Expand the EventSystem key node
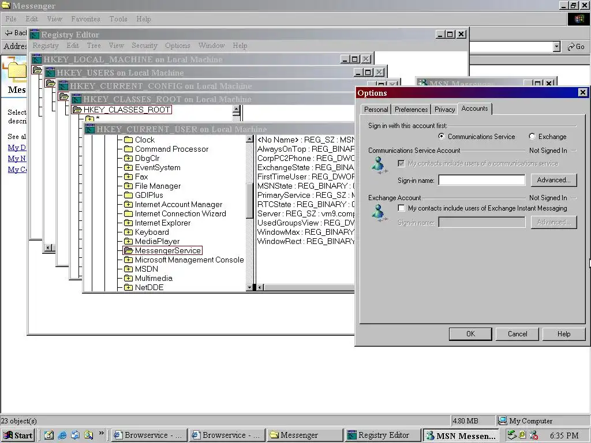Viewport: 591px width, 443px height. pos(128,168)
